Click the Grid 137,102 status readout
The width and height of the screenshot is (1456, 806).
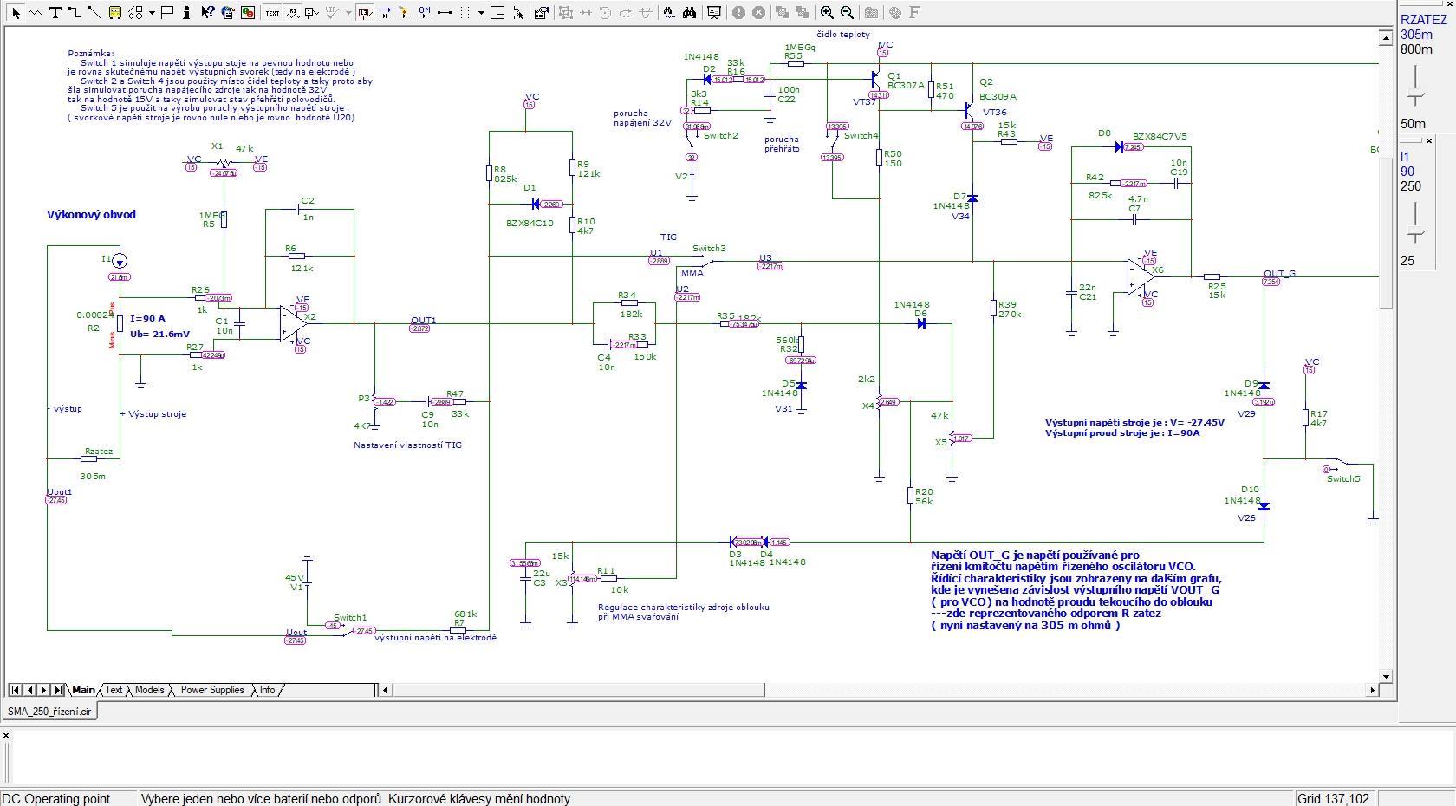coord(1333,798)
